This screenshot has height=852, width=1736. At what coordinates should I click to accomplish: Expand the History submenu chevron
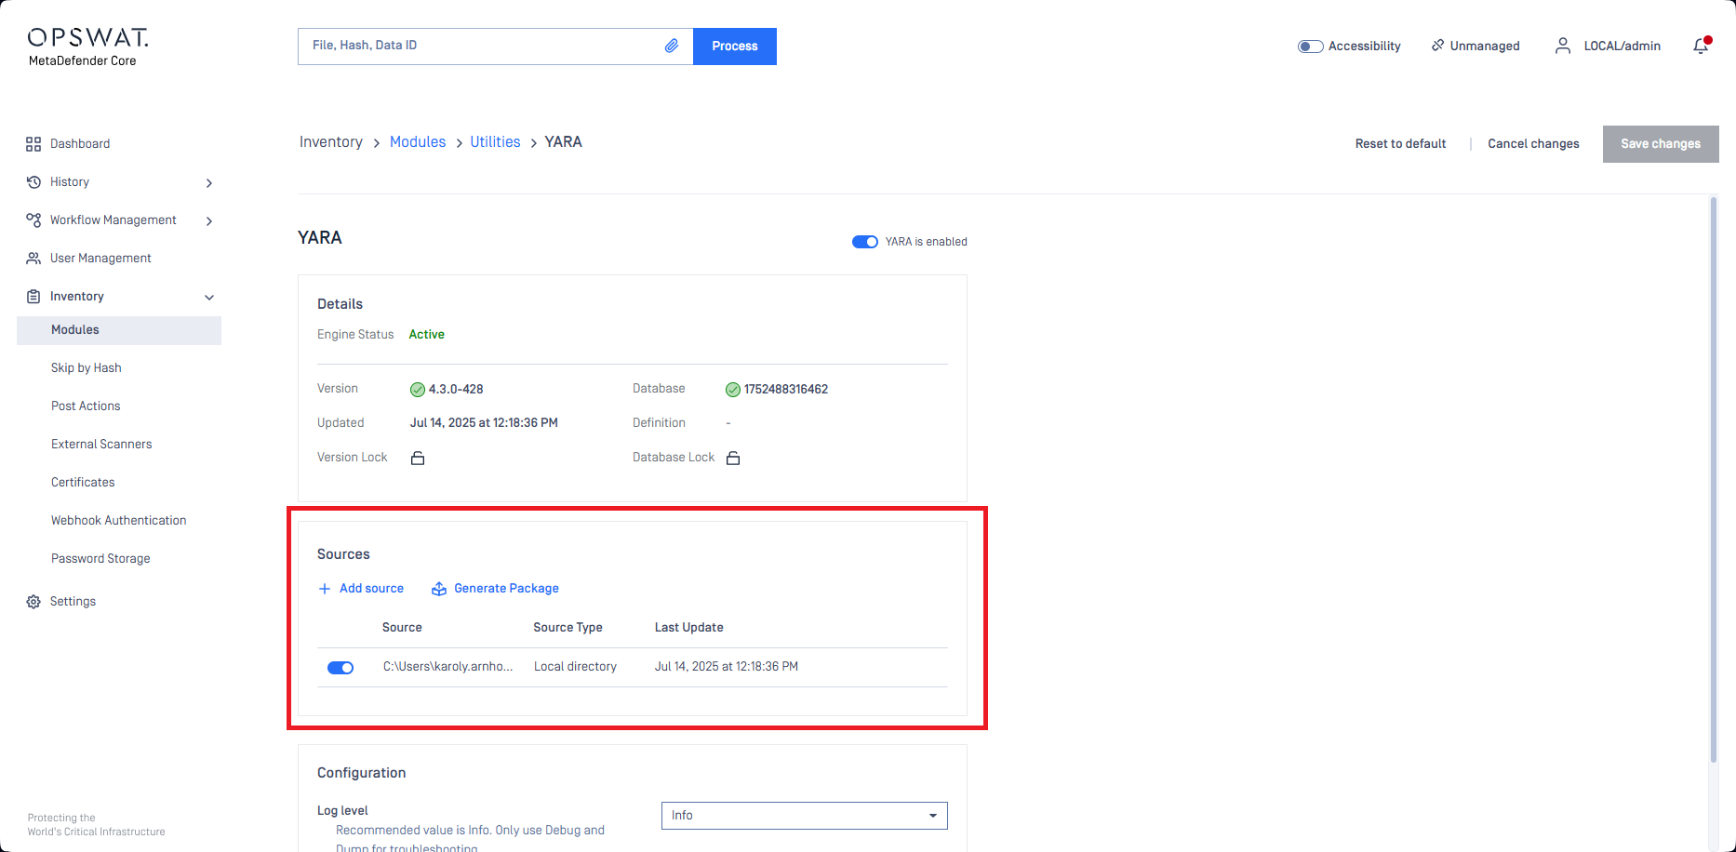[209, 183]
